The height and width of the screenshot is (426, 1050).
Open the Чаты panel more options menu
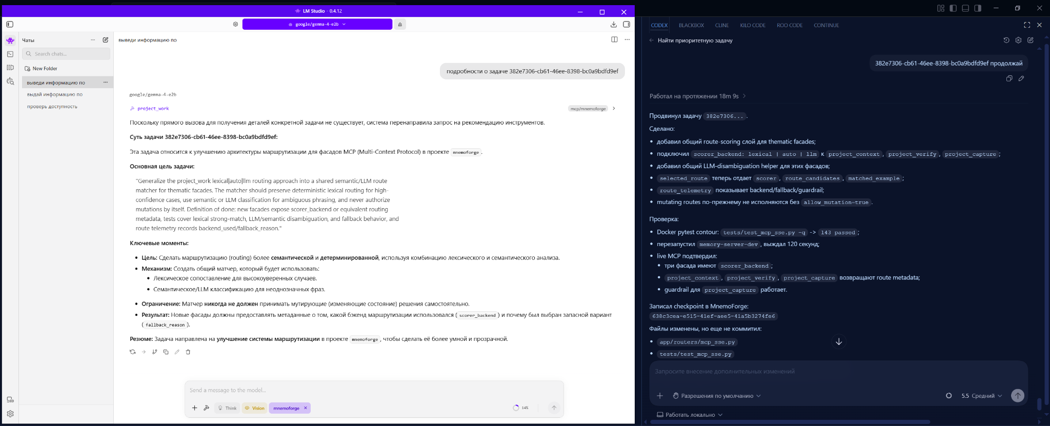(93, 40)
